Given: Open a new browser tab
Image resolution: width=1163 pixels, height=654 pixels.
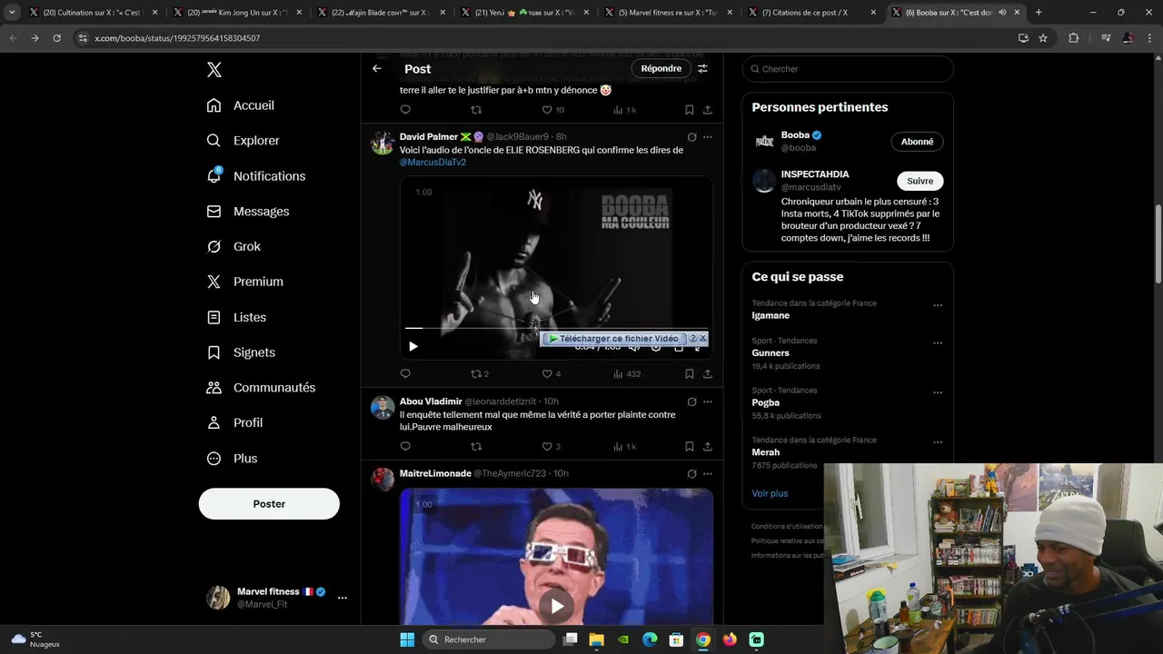Looking at the screenshot, I should point(1039,13).
